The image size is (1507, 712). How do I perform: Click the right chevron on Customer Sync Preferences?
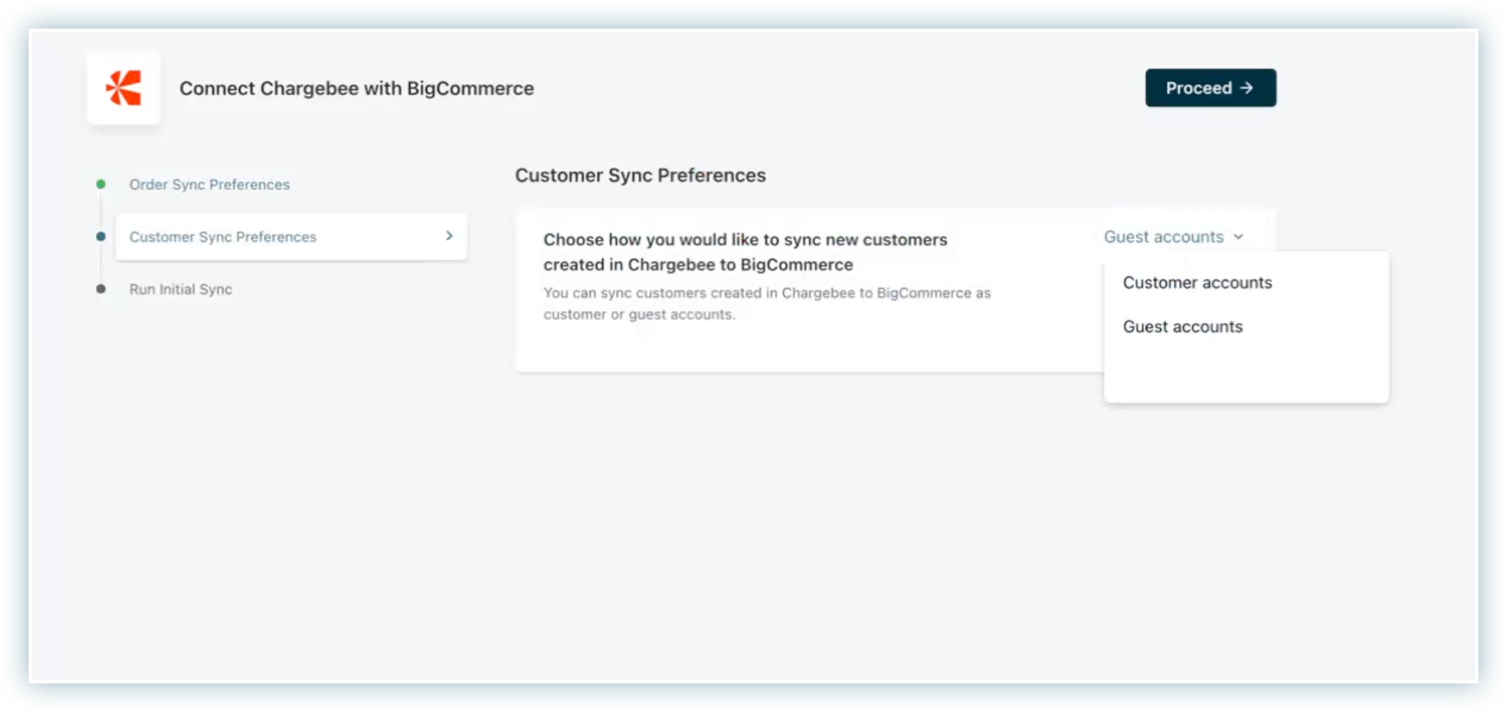click(449, 236)
